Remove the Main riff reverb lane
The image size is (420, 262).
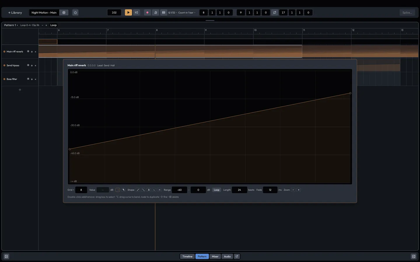pos(36,52)
